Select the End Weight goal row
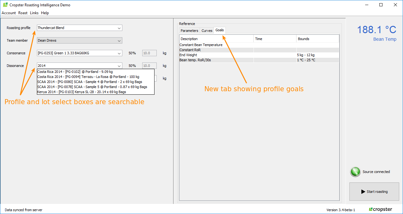The width and height of the screenshot is (403, 214). click(259, 55)
